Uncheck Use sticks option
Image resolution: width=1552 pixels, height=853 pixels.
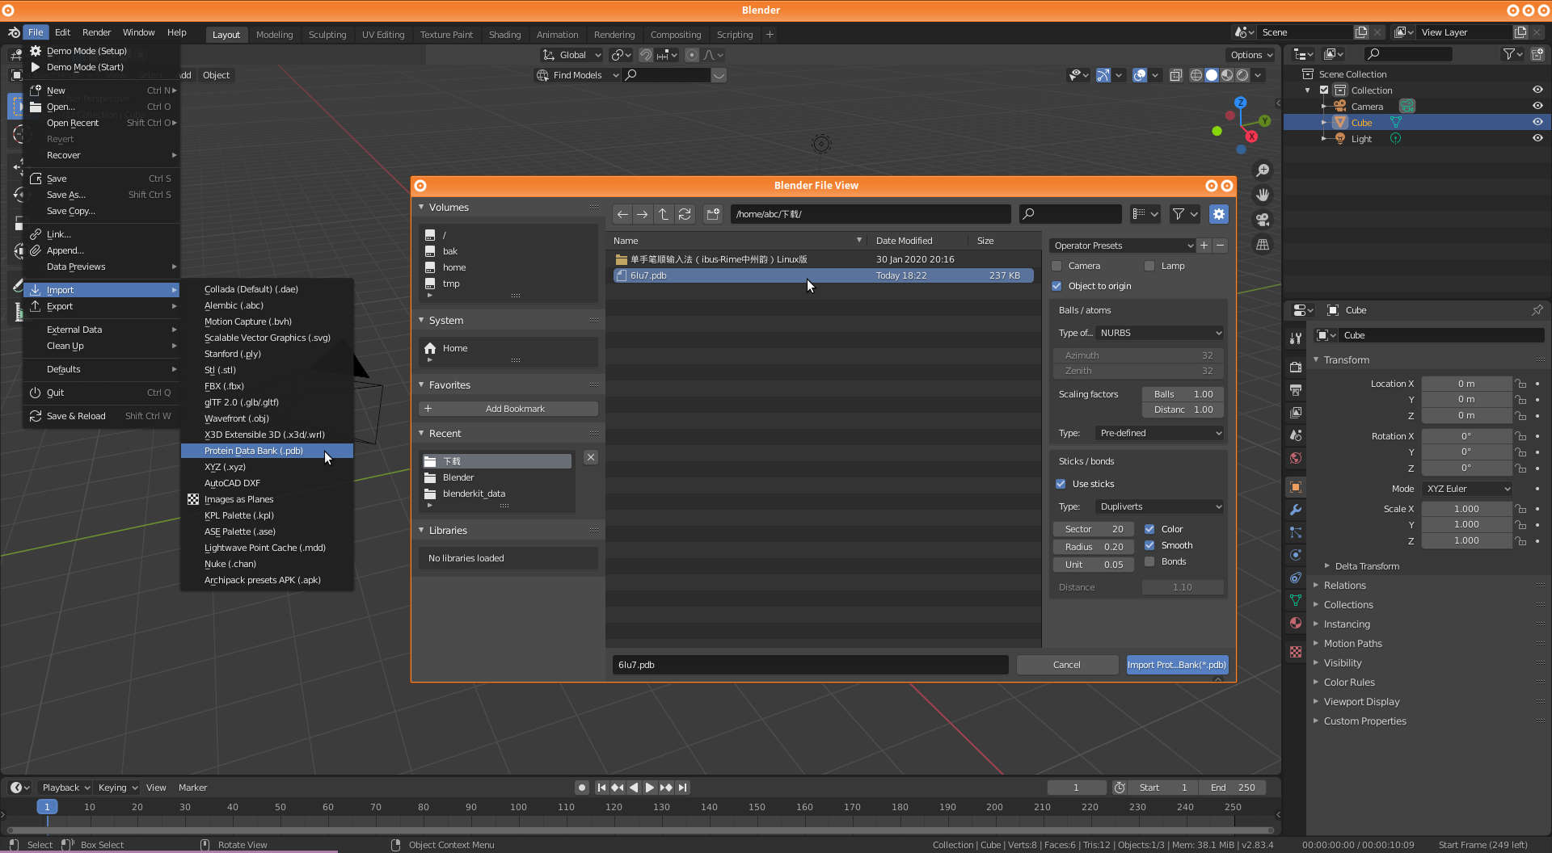click(1061, 484)
